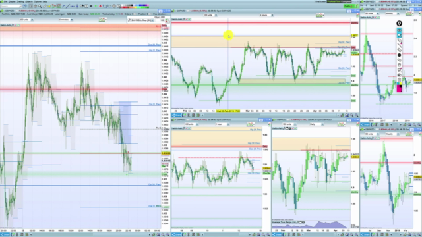
Task: Open Heikin-Ashi settings wrench on the 5-minute chart
Action: [x=13, y=25]
